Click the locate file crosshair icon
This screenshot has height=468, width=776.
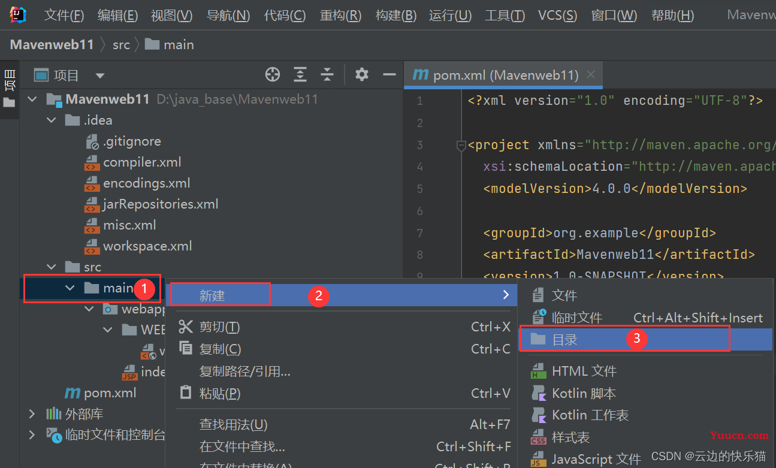[x=273, y=74]
